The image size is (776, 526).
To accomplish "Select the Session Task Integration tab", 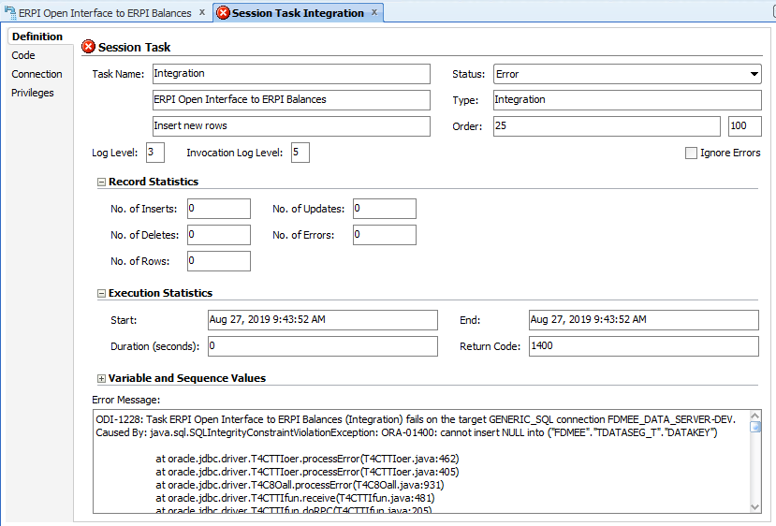I will (298, 13).
